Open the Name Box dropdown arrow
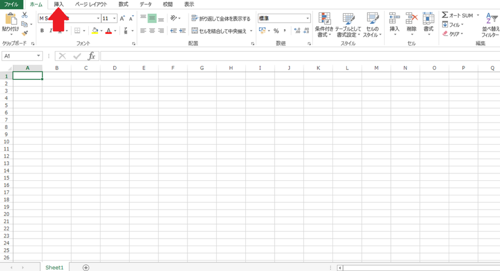This screenshot has width=500, height=271. click(x=38, y=56)
